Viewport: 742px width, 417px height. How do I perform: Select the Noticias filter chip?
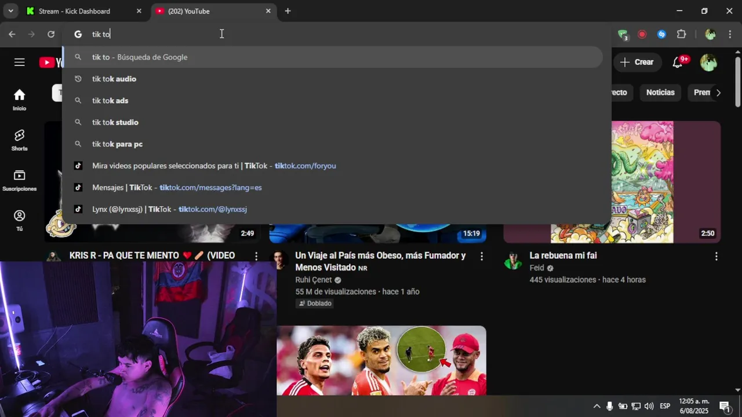click(x=660, y=93)
